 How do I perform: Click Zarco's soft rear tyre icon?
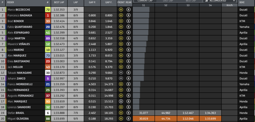pyautogui.click(x=128, y=78)
